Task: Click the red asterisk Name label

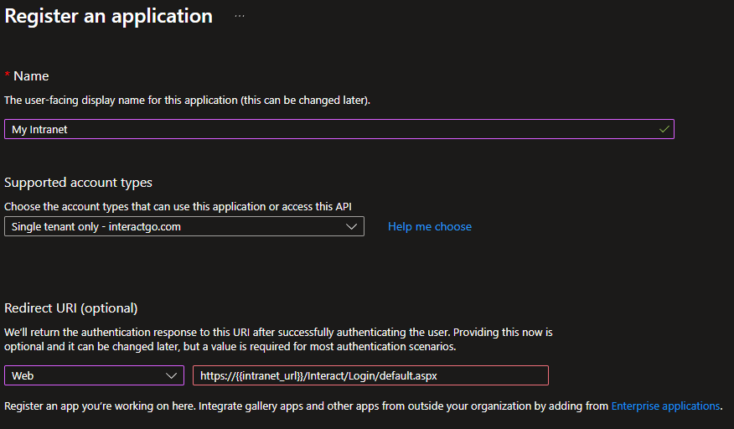Action: (27, 76)
